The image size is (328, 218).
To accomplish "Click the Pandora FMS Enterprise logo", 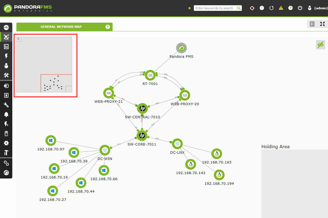I will click(28, 8).
